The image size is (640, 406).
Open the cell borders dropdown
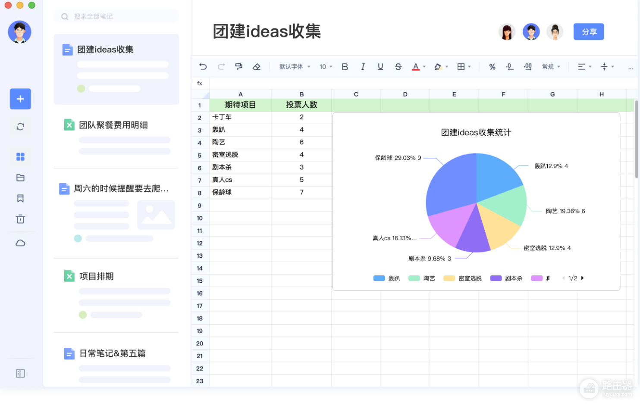pyautogui.click(x=464, y=67)
